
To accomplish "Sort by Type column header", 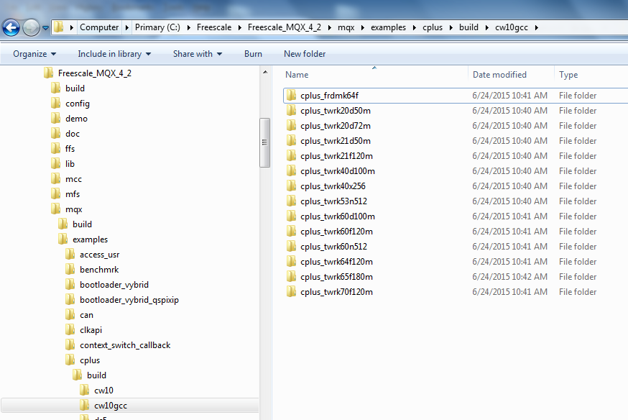I will click(568, 75).
